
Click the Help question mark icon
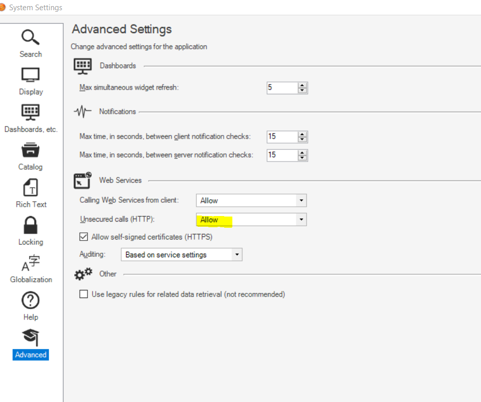31,301
